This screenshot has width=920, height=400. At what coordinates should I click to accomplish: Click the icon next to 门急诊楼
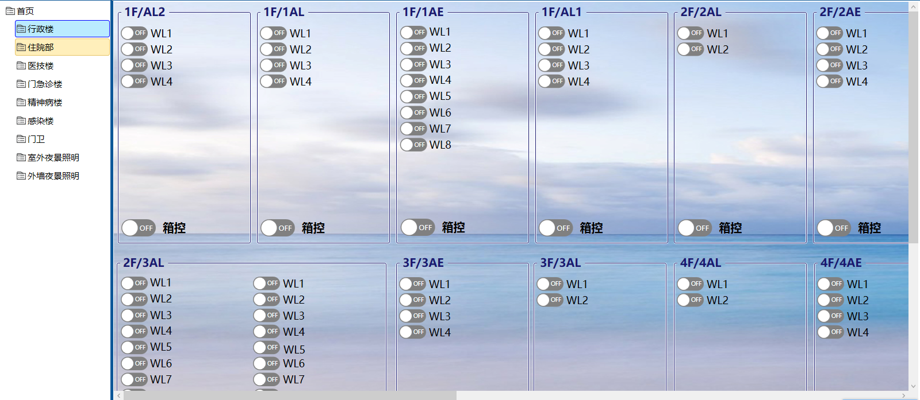[21, 84]
